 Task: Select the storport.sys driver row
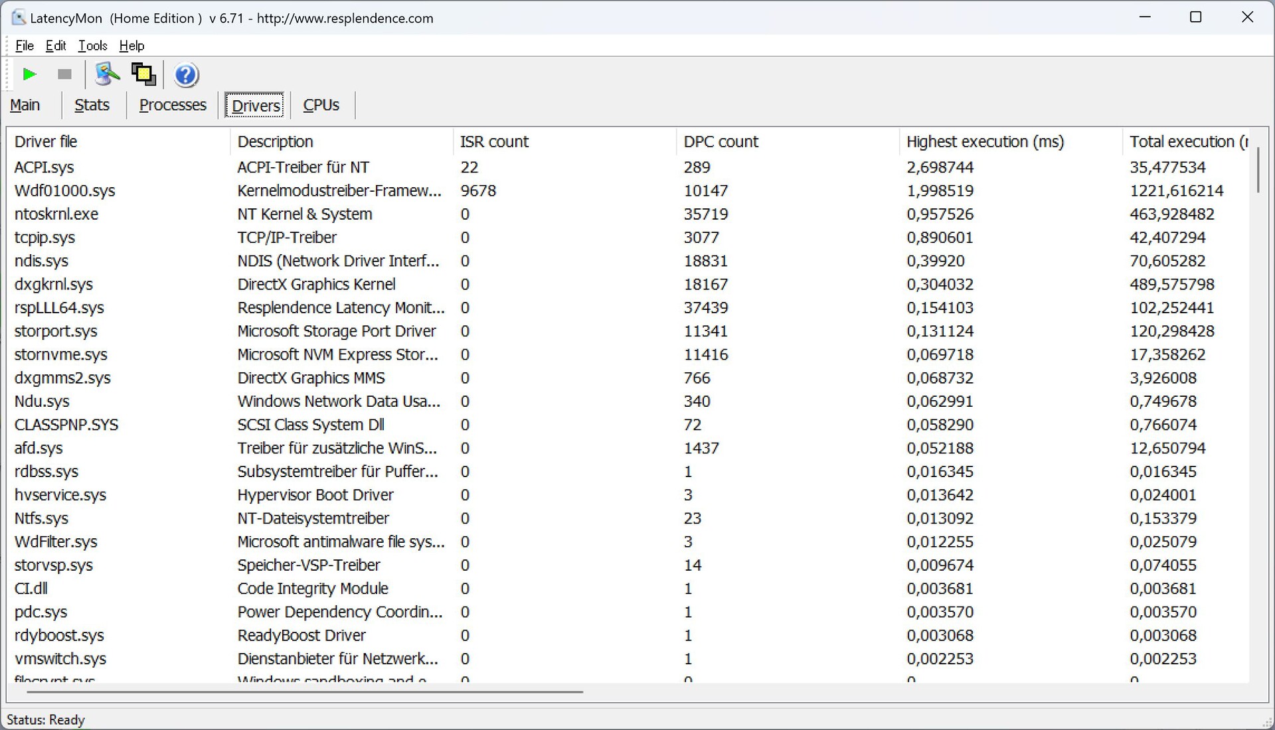coord(628,331)
